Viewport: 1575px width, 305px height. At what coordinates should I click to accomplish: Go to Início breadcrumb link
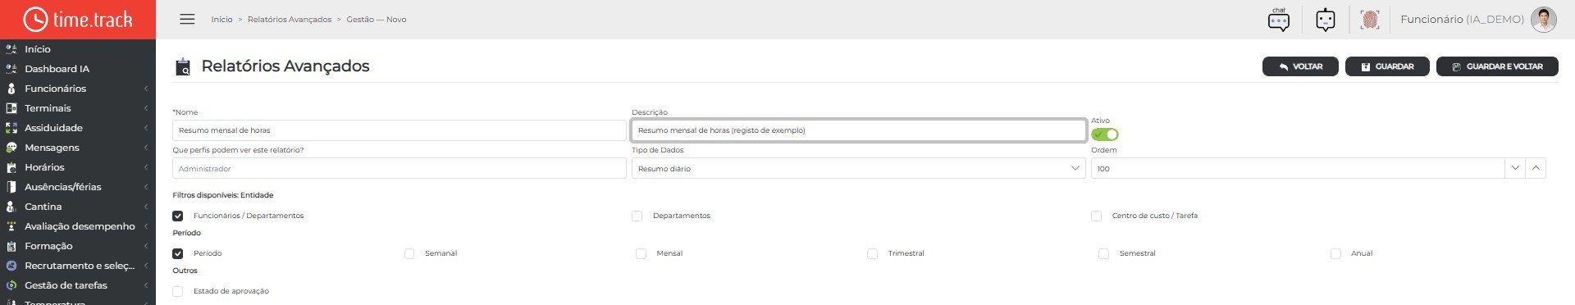221,20
